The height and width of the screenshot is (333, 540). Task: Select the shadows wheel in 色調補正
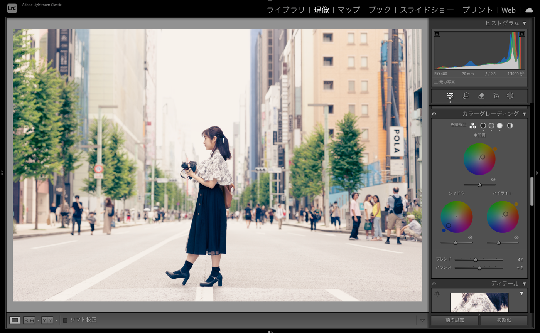tap(483, 125)
